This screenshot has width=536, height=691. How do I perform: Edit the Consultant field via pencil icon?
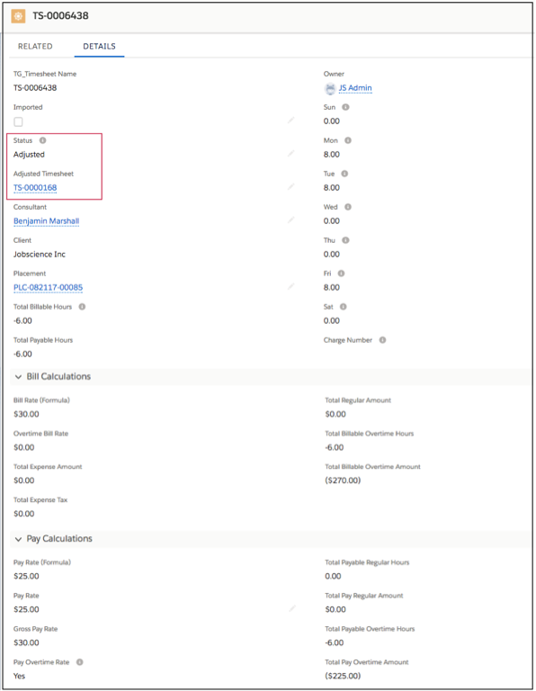pyautogui.click(x=290, y=220)
